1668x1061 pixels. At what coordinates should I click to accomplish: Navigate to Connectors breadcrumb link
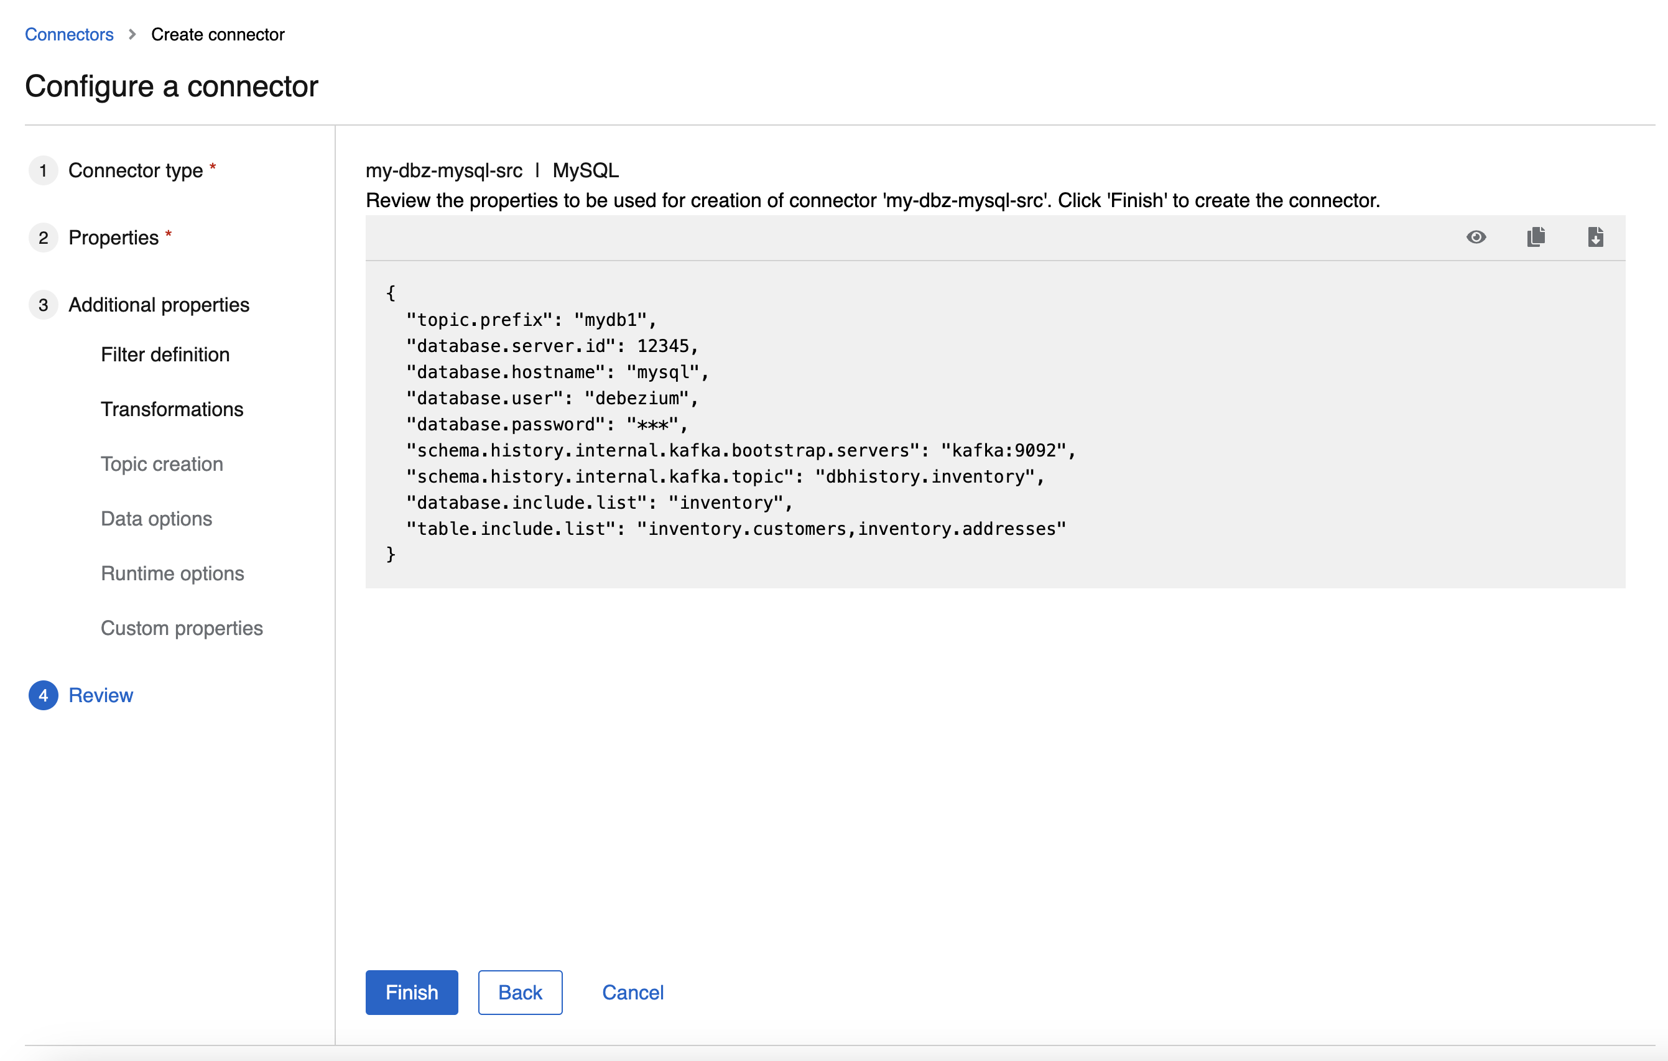68,35
